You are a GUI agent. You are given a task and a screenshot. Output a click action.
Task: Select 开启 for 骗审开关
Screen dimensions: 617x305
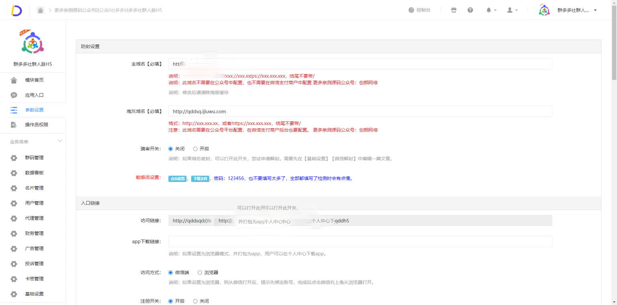[x=195, y=149]
